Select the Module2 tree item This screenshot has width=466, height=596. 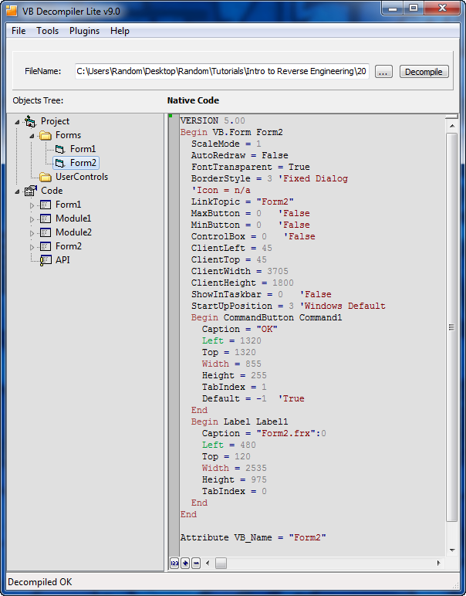(73, 232)
